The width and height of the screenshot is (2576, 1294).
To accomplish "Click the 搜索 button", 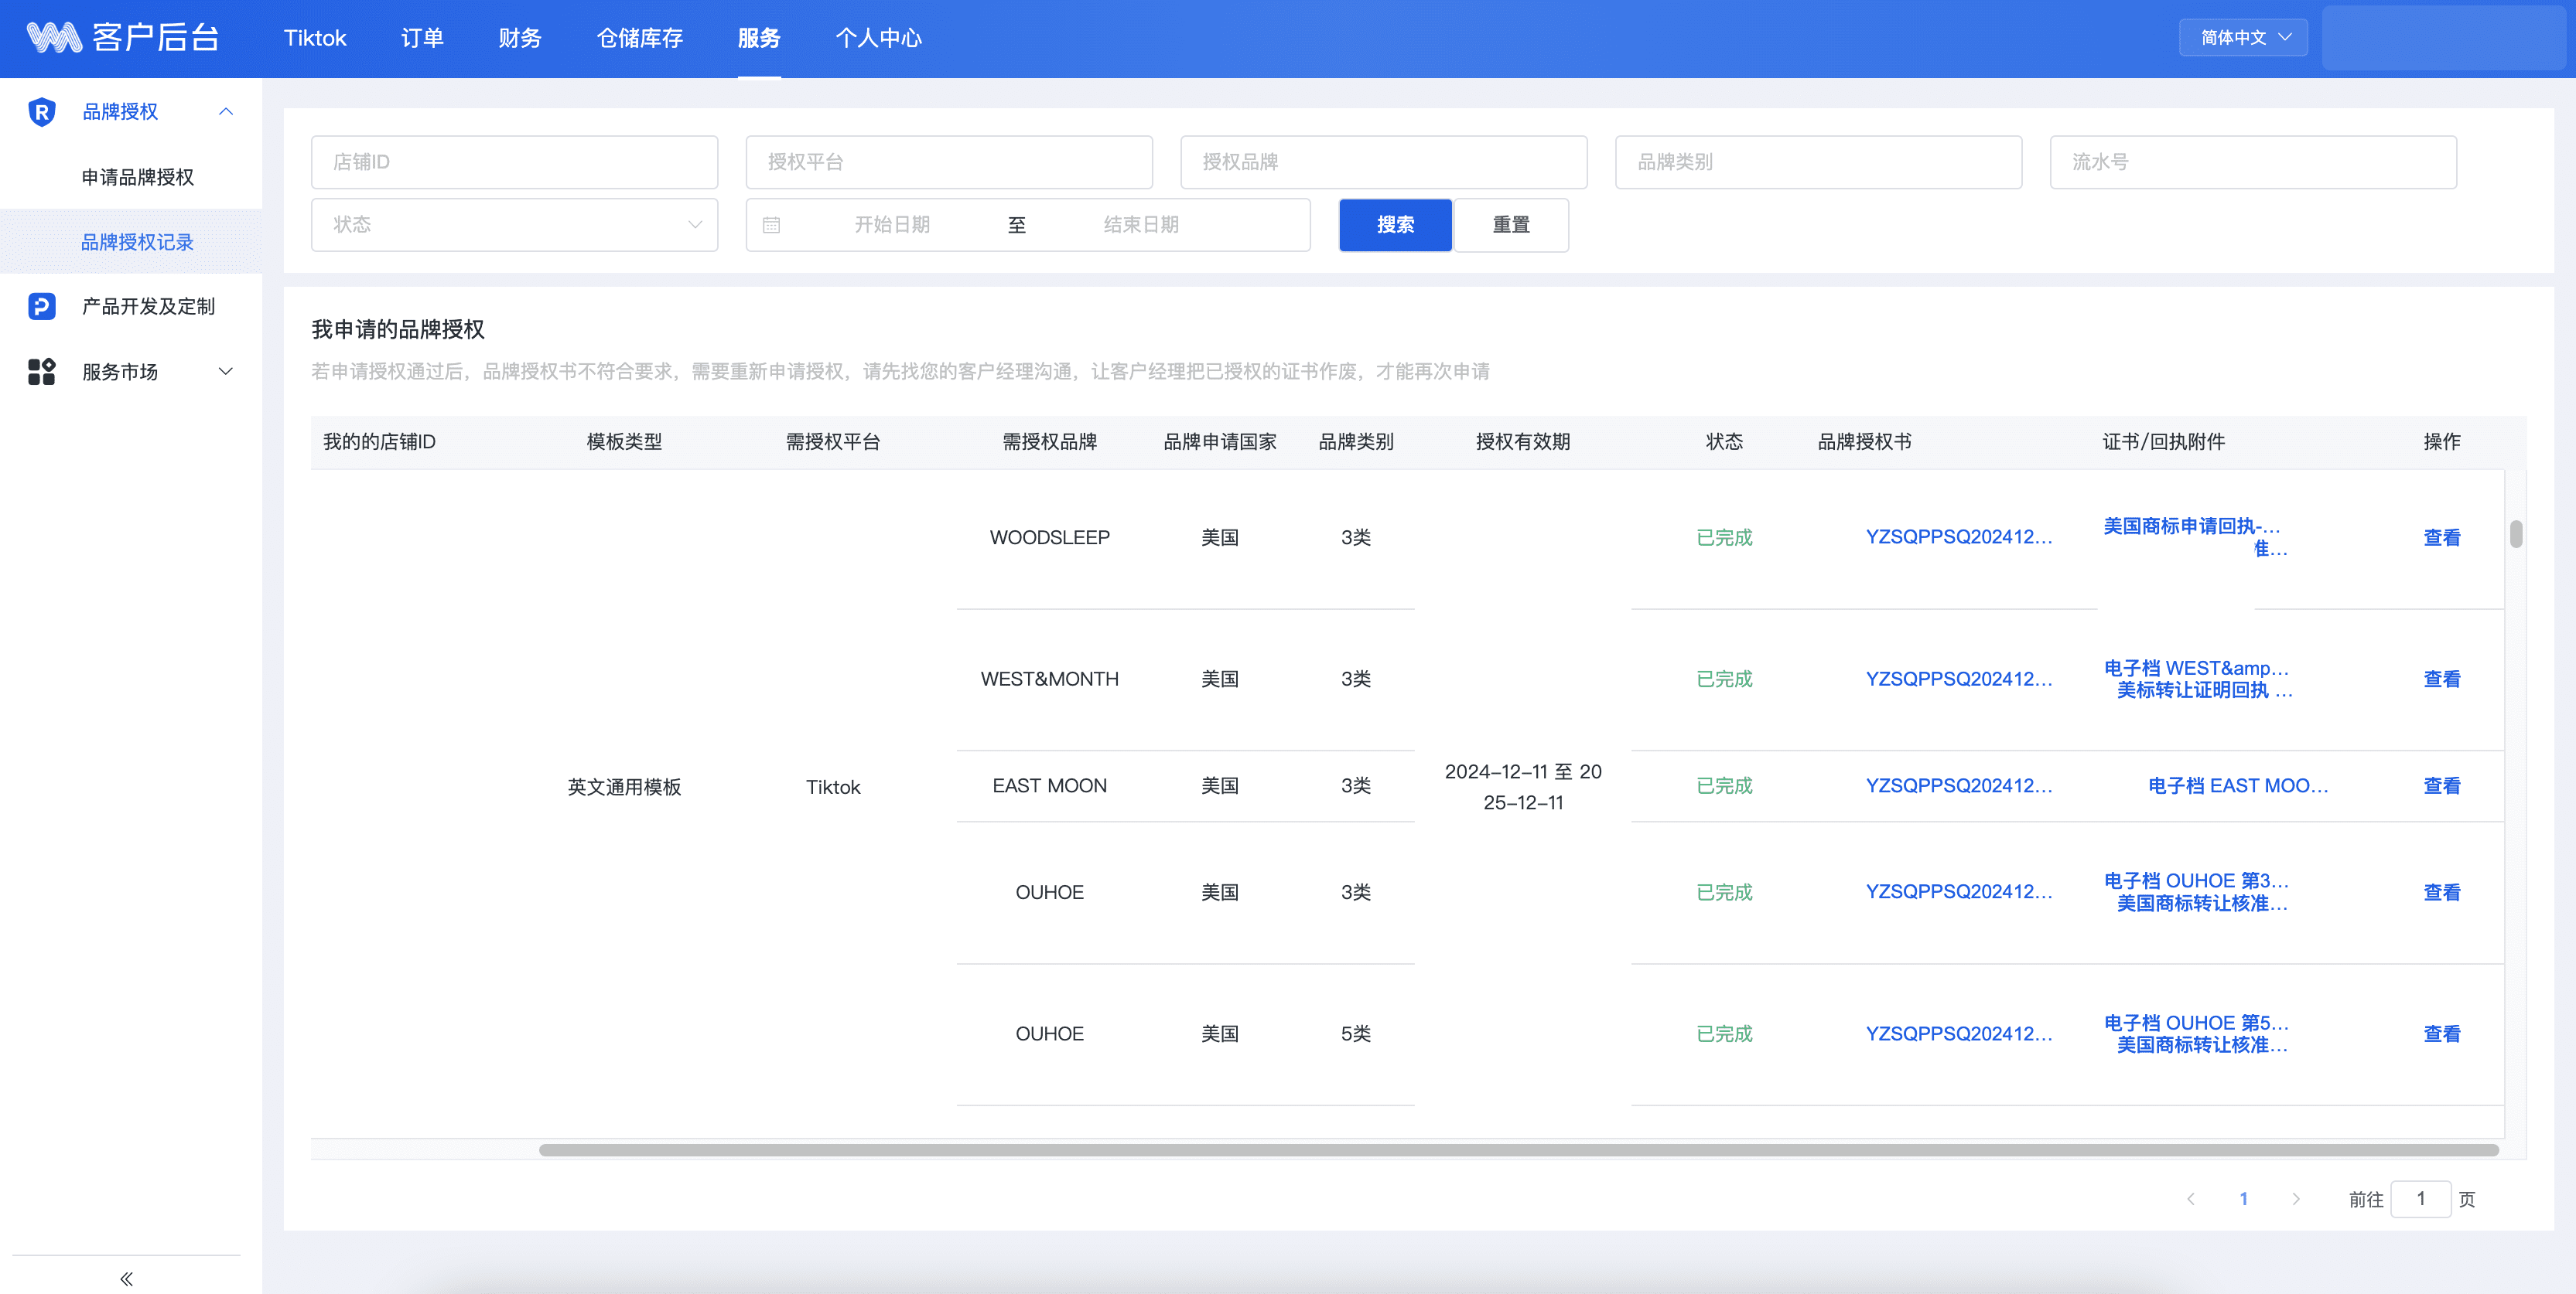I will [x=1395, y=225].
